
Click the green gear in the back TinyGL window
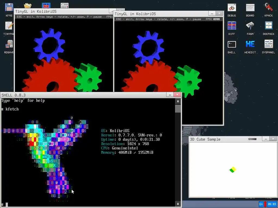[89, 78]
